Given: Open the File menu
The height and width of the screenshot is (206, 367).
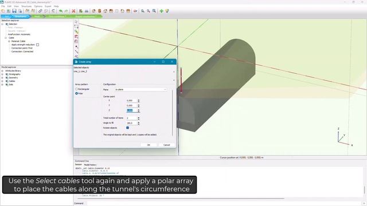Looking at the screenshot, I should click(x=3, y=6).
